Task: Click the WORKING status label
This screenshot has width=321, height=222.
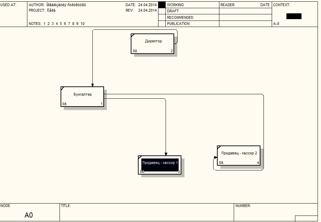Action: point(175,5)
